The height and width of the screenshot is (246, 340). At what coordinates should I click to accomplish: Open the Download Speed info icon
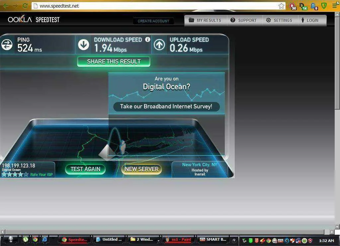pyautogui.click(x=148, y=39)
